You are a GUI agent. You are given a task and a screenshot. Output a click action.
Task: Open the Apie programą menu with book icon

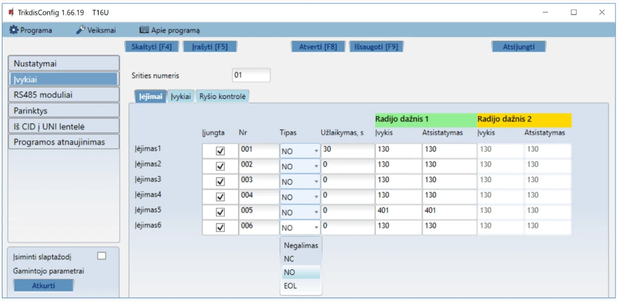point(170,30)
